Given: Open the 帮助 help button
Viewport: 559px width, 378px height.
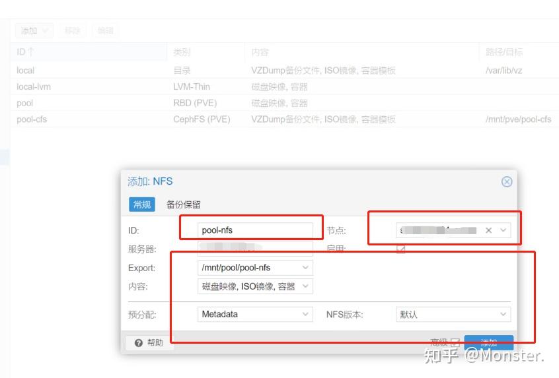Looking at the screenshot, I should coord(149,343).
